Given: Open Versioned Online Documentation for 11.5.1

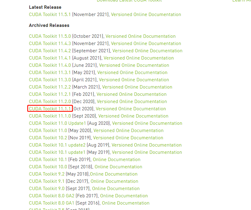Looking at the screenshot, I should (x=146, y=15).
